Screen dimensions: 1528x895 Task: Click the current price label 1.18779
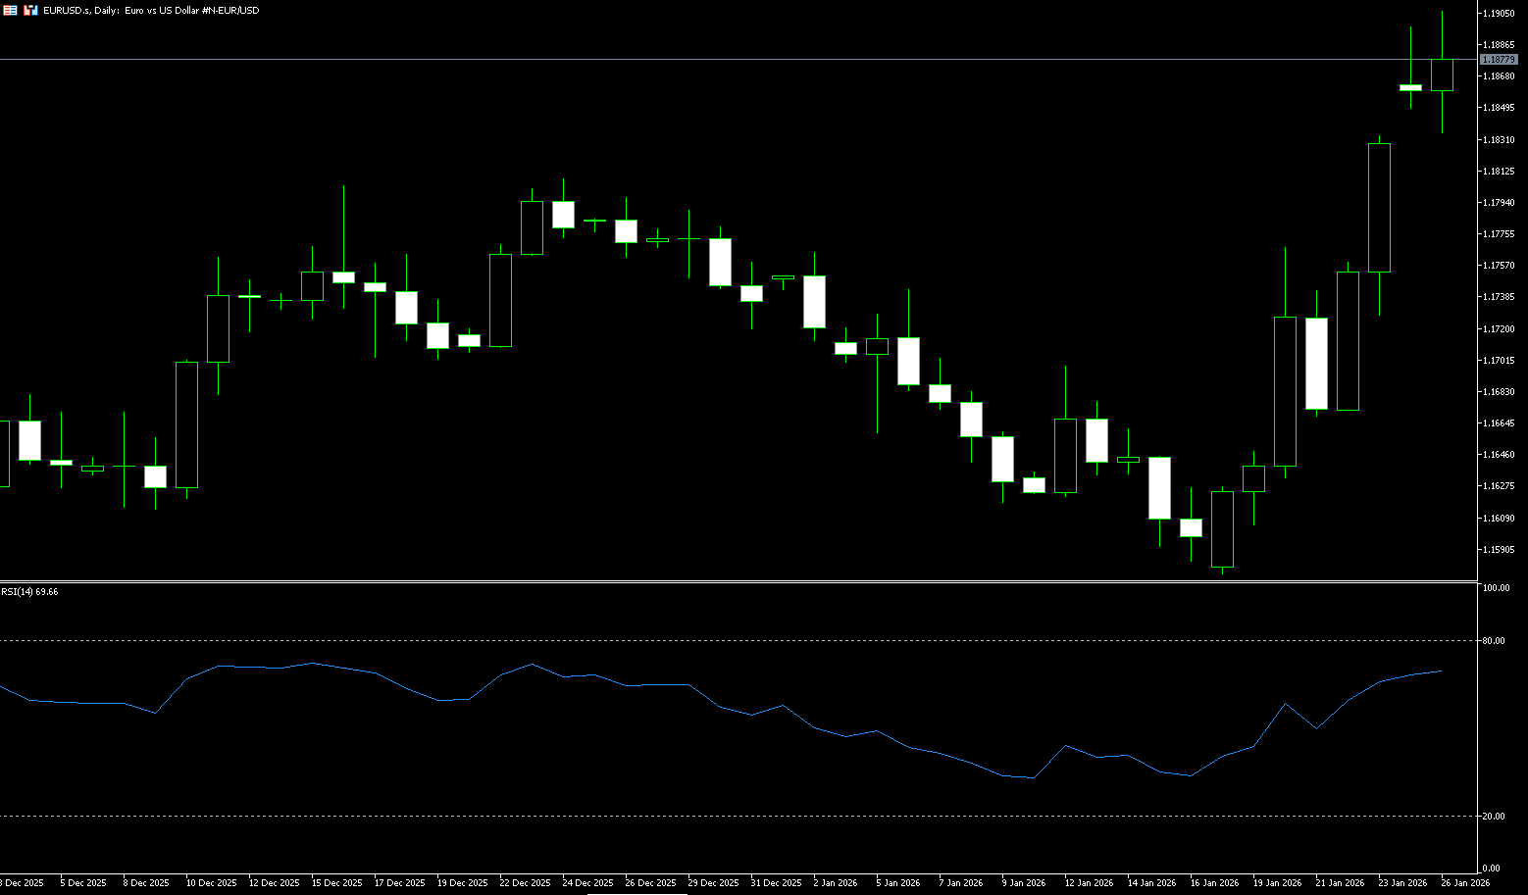point(1499,60)
